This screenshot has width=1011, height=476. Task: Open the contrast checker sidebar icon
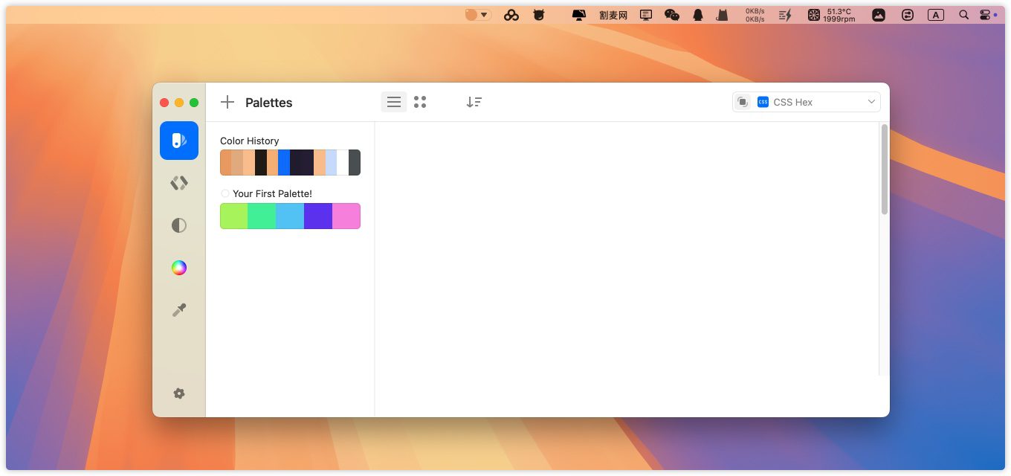[178, 225]
